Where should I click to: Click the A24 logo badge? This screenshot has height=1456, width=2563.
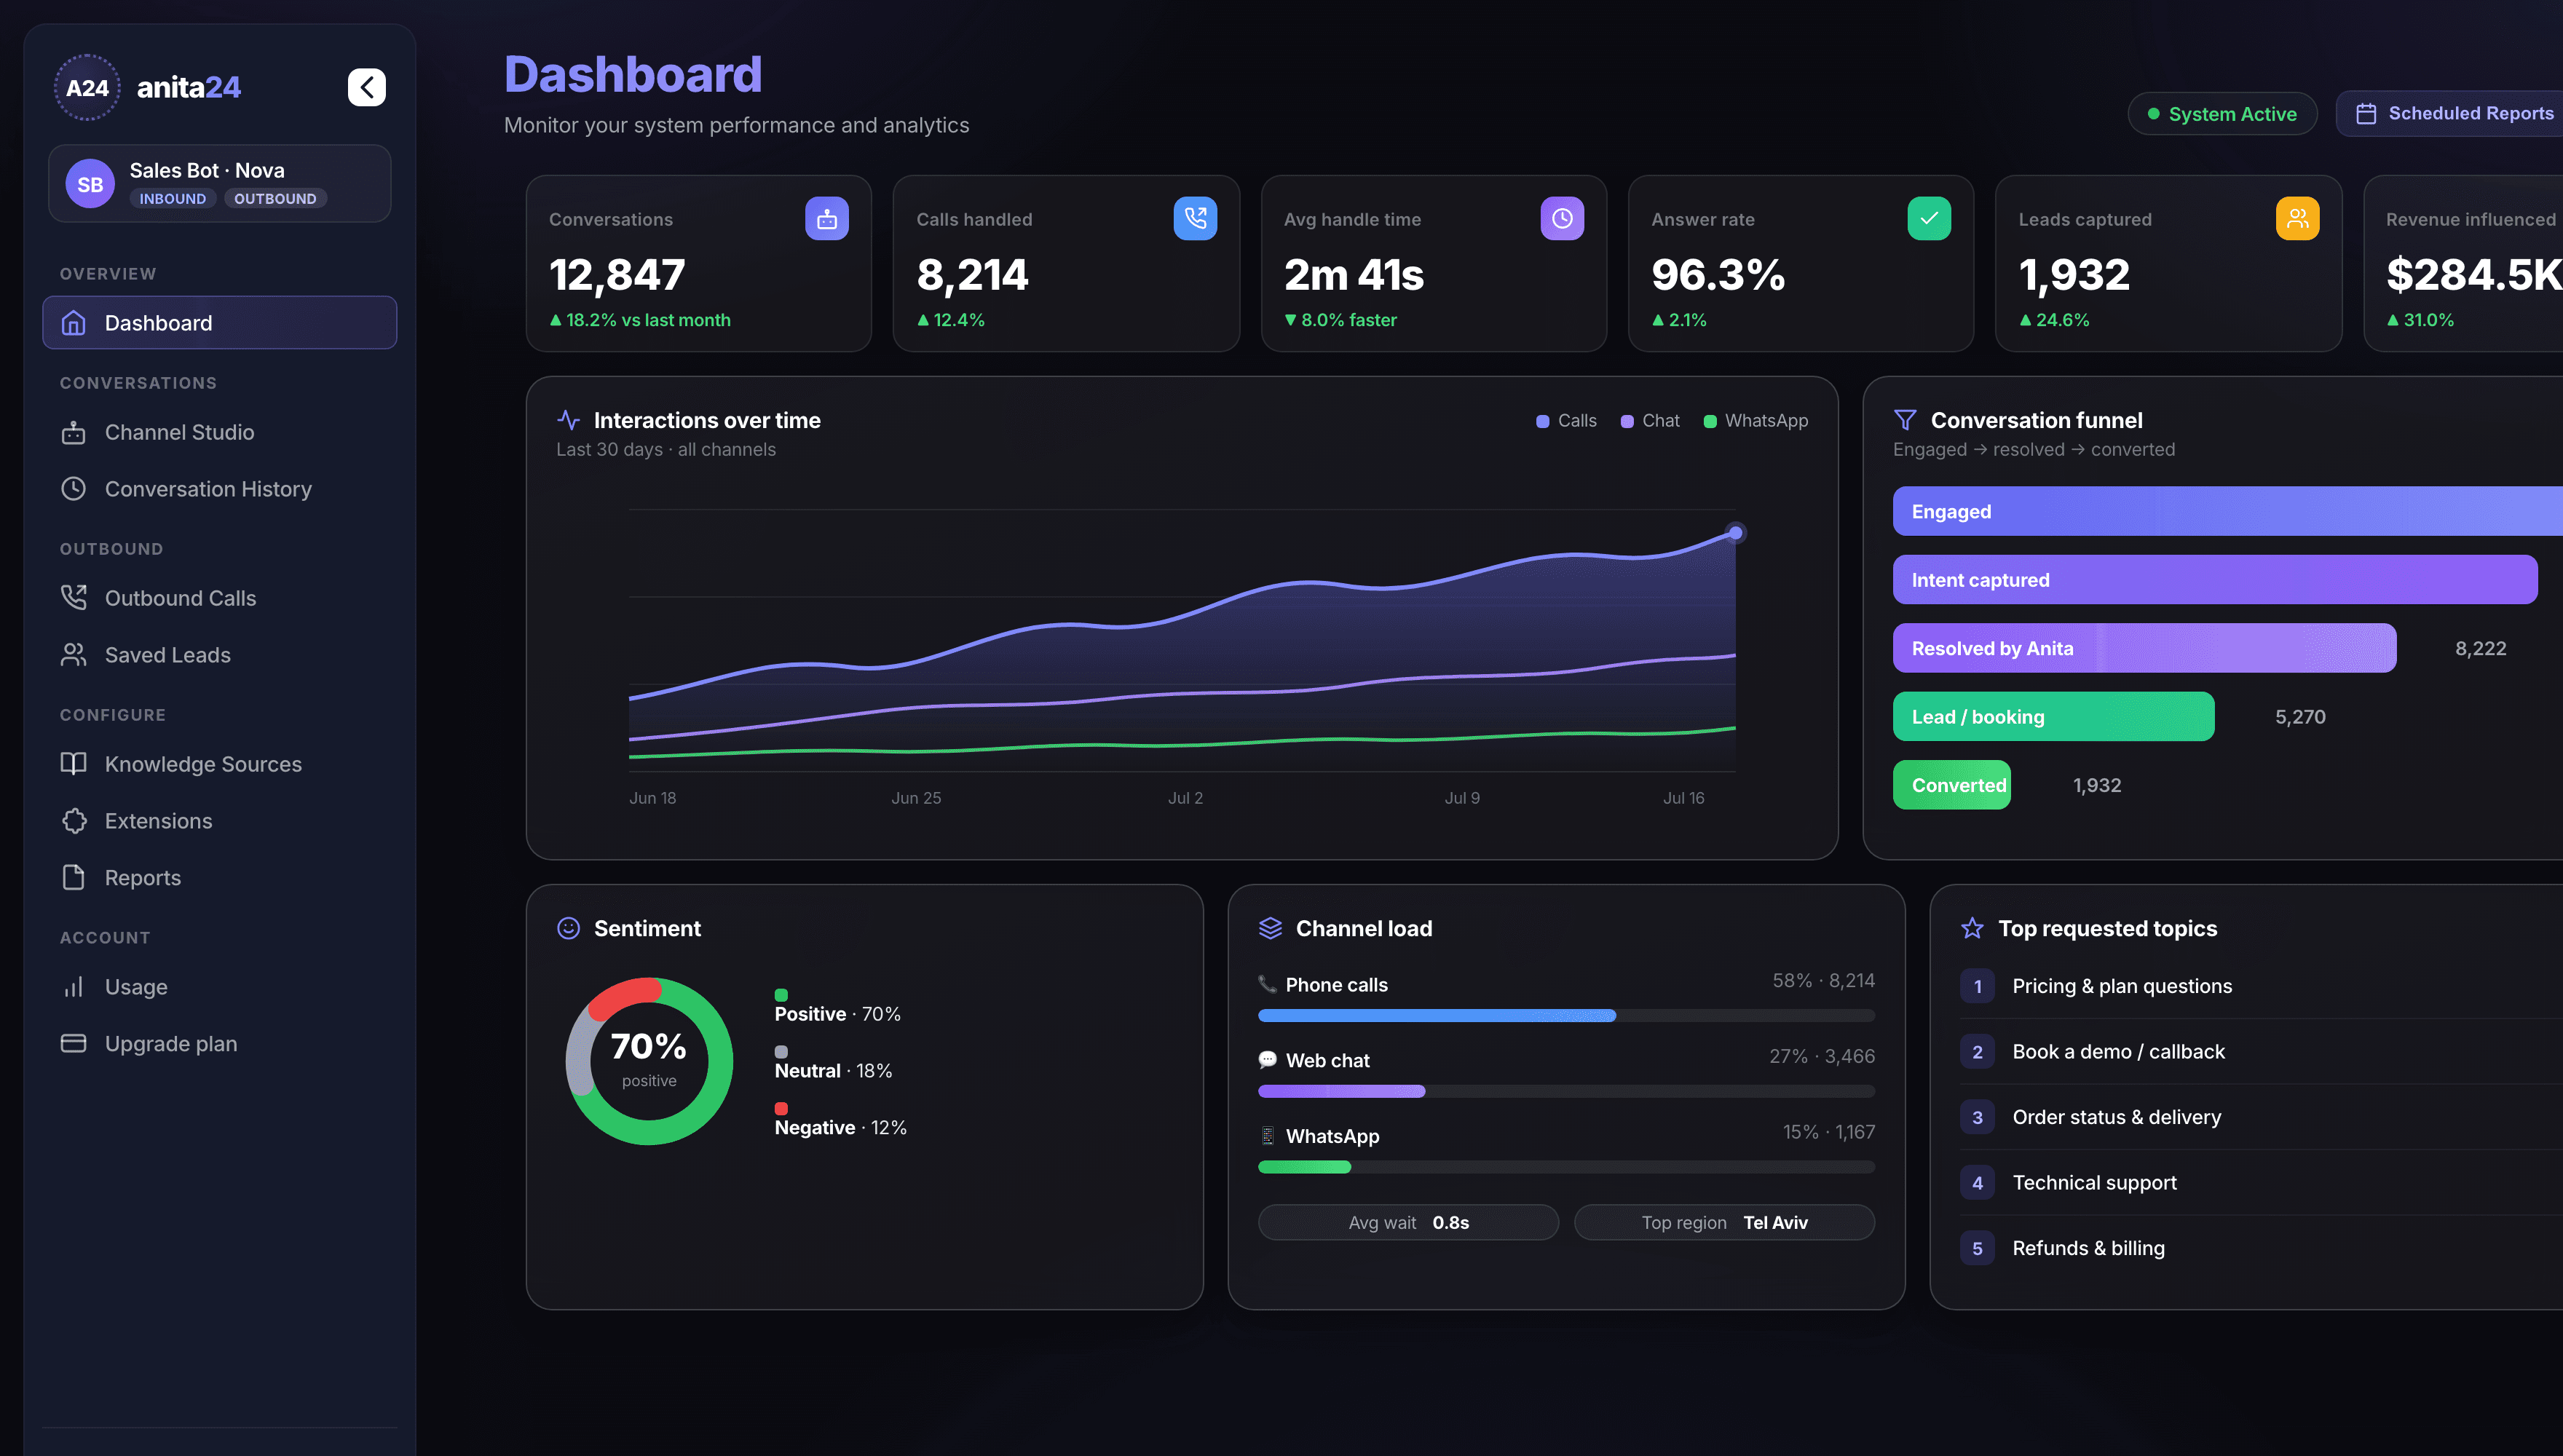pyautogui.click(x=88, y=87)
